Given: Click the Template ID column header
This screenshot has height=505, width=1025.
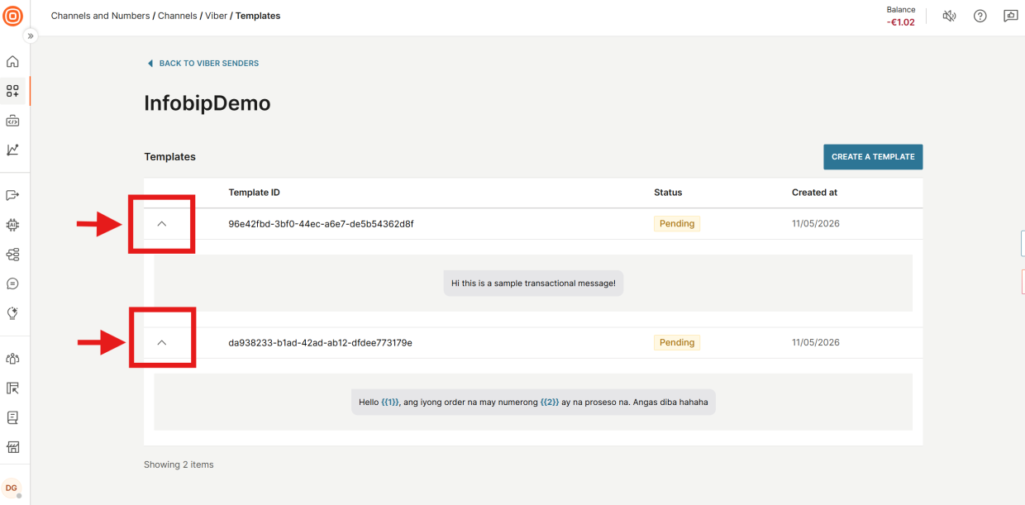Looking at the screenshot, I should pos(254,193).
